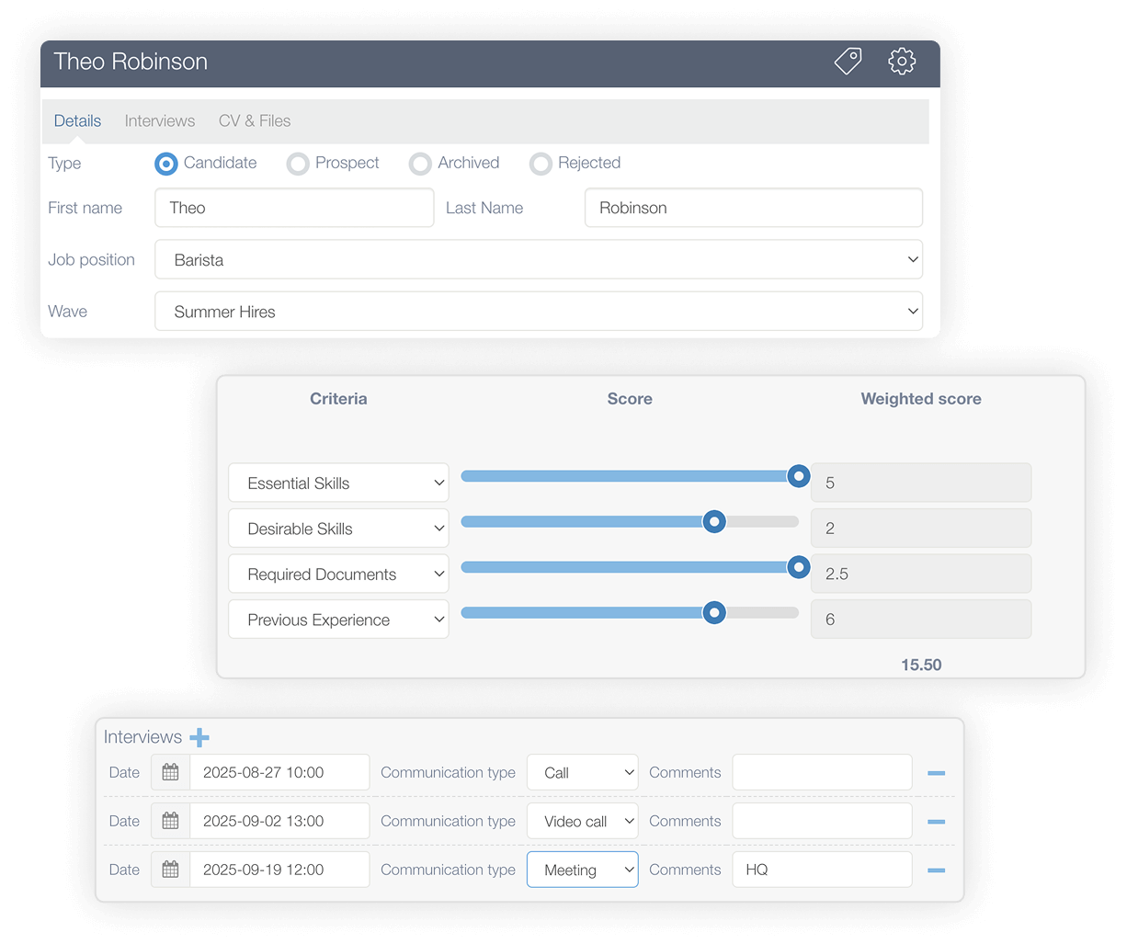Select the Prospect type radio
Viewport: 1127px width, 944px height.
(298, 164)
